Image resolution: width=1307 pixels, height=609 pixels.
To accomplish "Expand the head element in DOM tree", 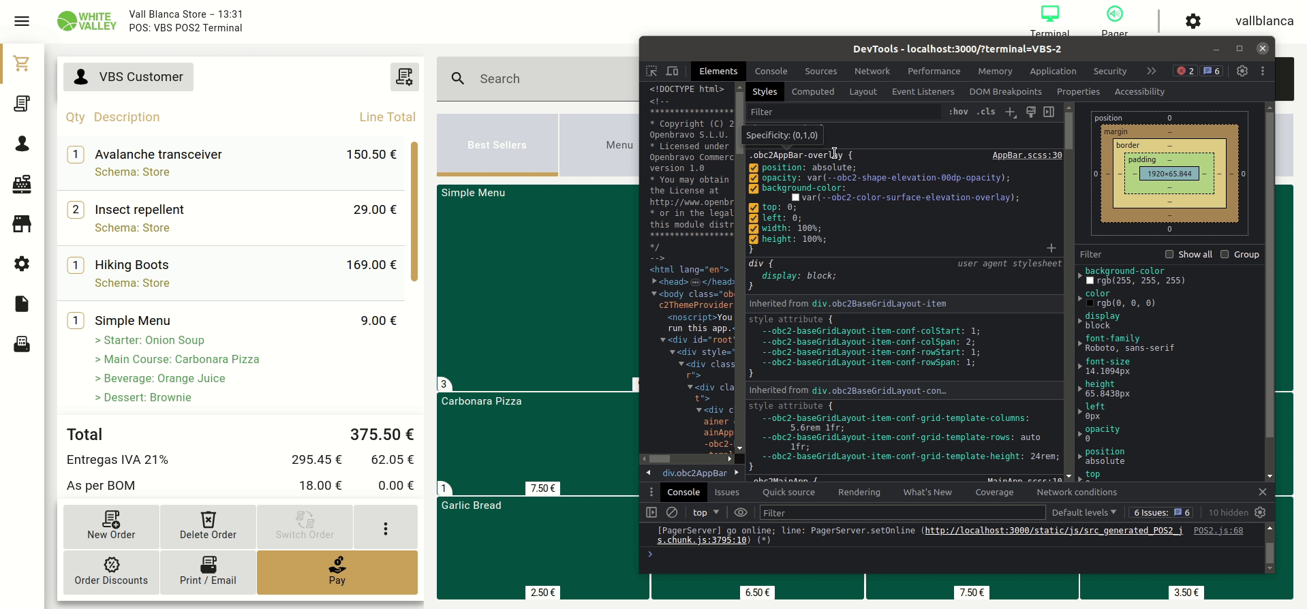I will point(654,281).
